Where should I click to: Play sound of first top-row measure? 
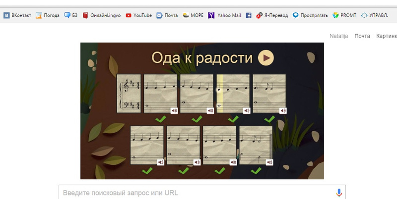pos(174,110)
